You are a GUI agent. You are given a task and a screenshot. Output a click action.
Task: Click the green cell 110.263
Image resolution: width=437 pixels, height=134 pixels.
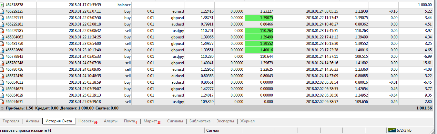[259, 31]
